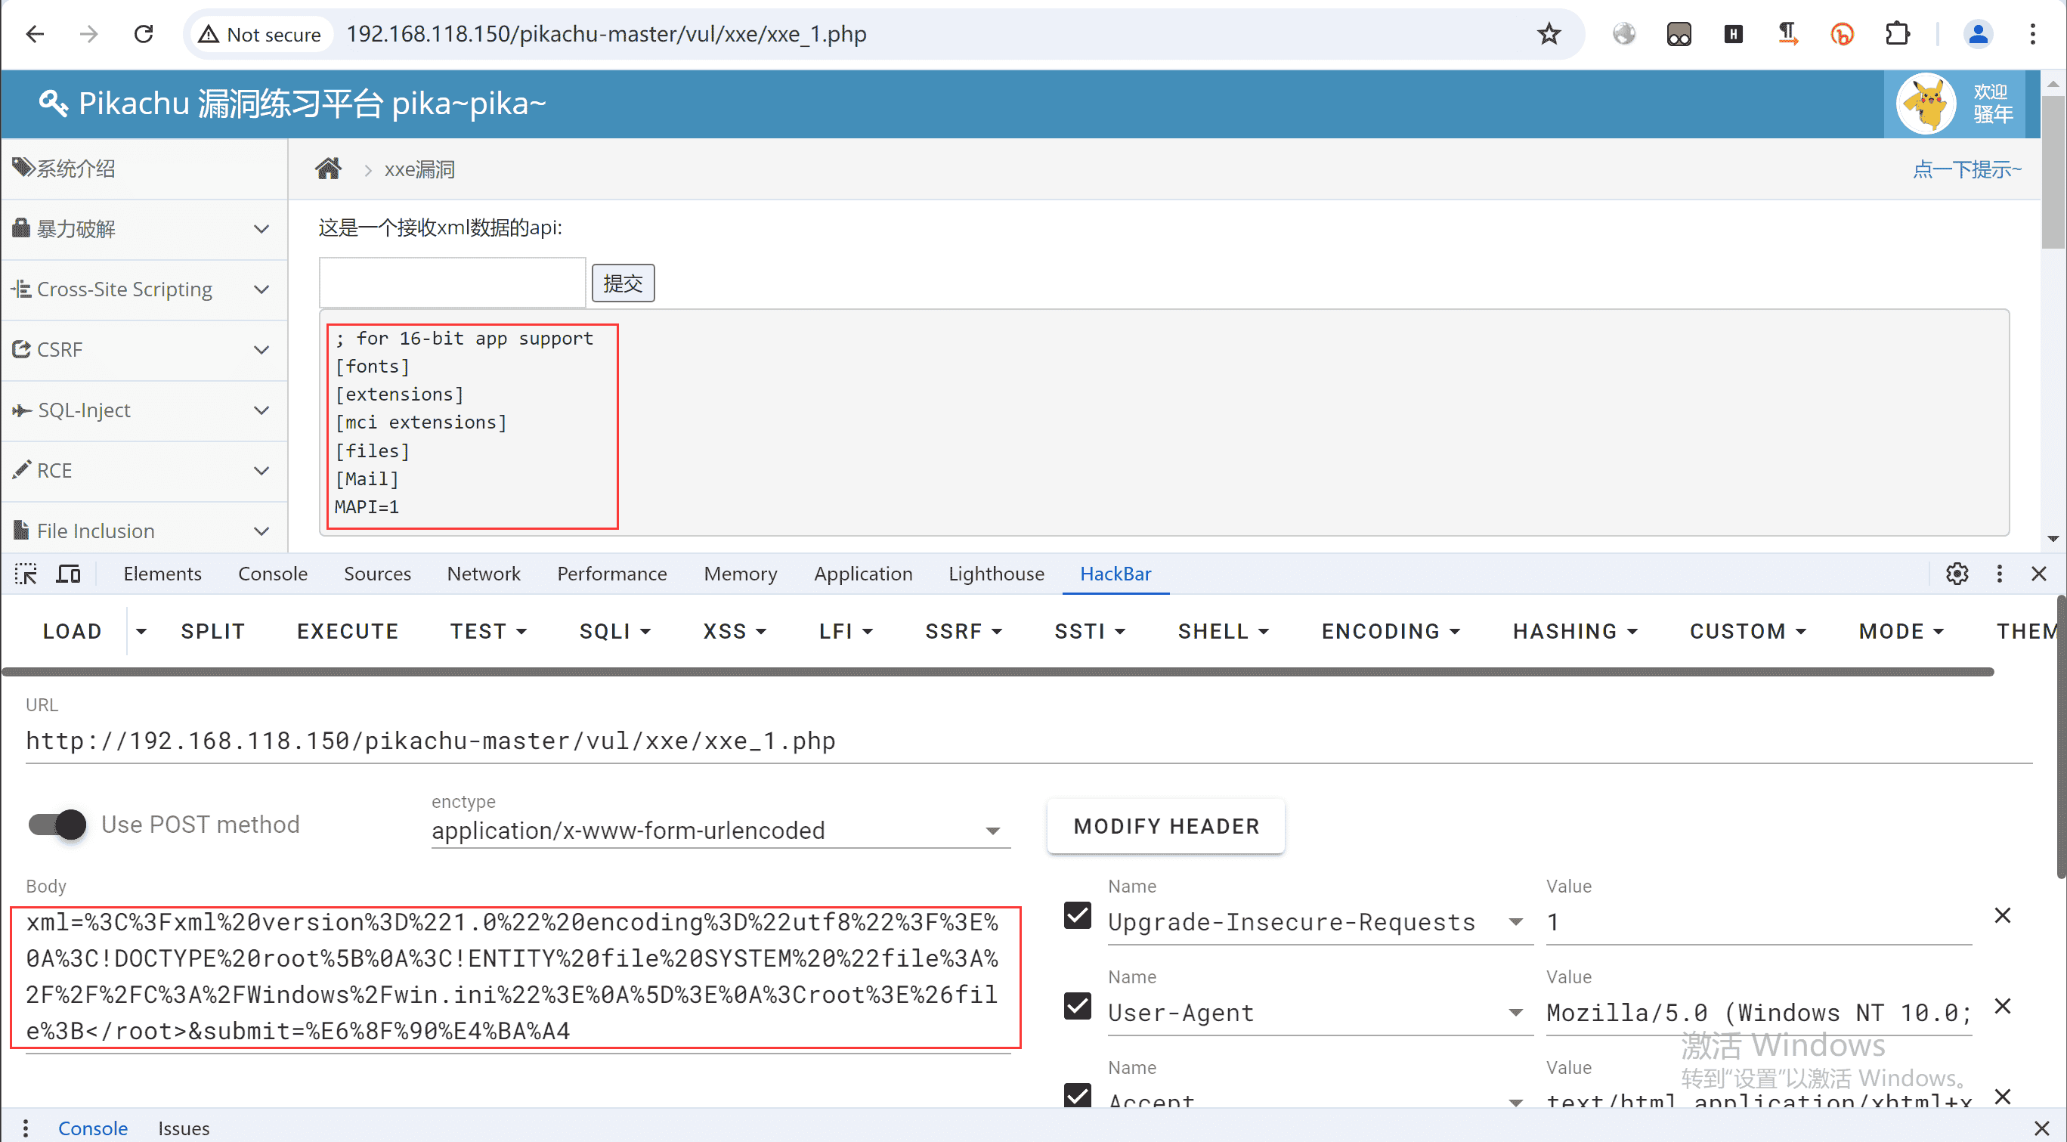The image size is (2067, 1142).
Task: Toggle the Use POST method switch
Action: pos(57,825)
